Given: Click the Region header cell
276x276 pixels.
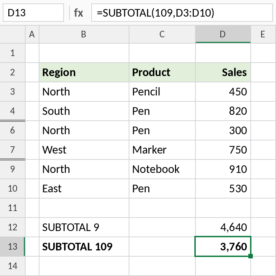Looking at the screenshot, I should click(x=84, y=72).
